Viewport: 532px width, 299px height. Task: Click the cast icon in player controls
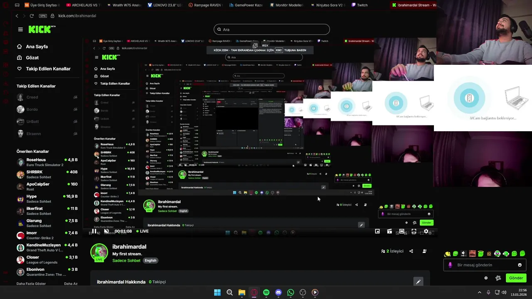pos(389,231)
